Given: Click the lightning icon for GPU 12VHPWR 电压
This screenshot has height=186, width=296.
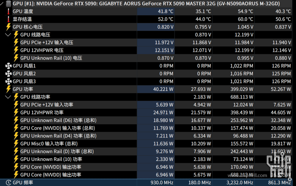Looking at the screenshot, I should click(x=16, y=50).
